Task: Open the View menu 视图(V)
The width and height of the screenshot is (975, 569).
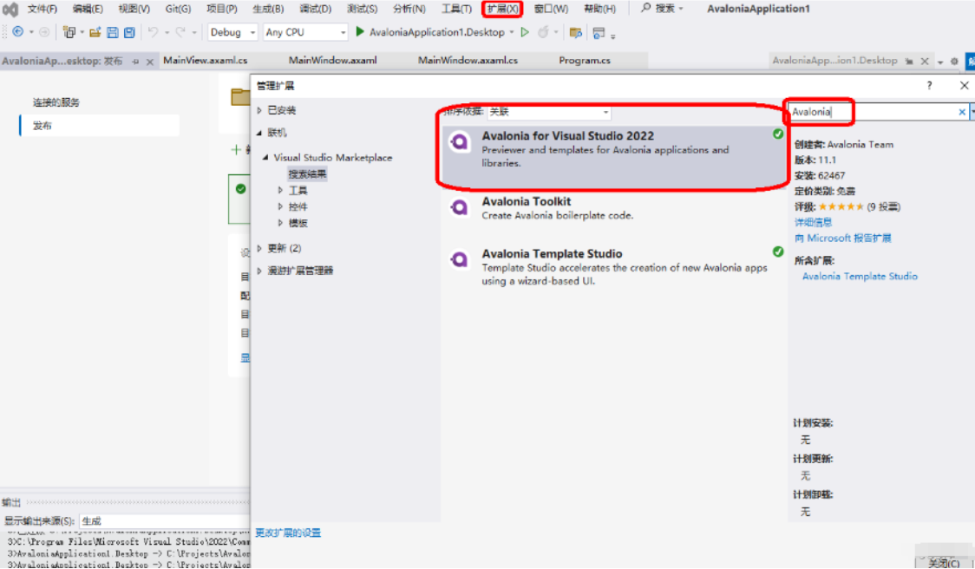Action: (x=134, y=9)
